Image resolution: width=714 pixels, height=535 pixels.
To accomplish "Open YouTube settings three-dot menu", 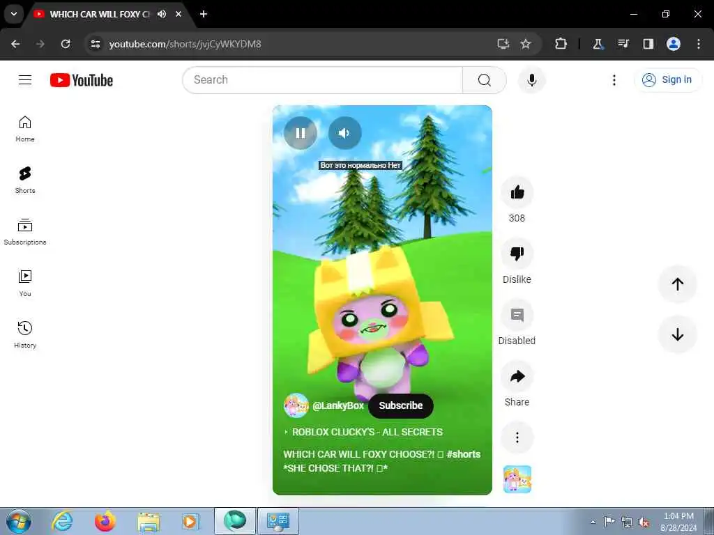I will click(614, 80).
